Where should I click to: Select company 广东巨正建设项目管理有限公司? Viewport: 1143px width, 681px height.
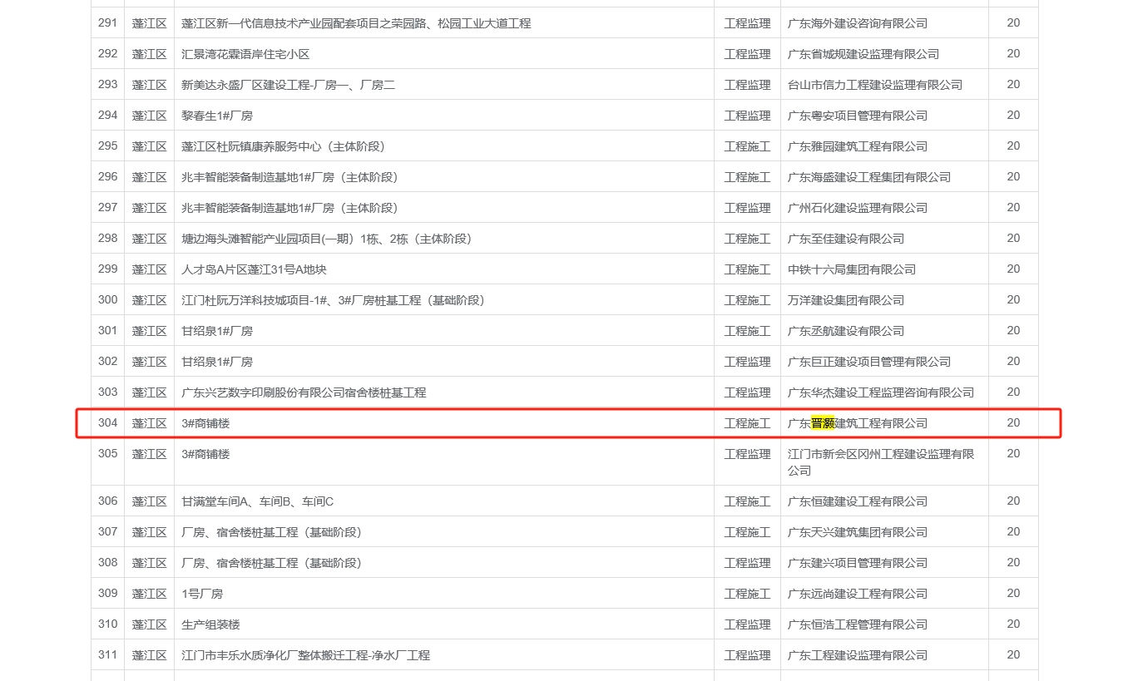(x=869, y=362)
